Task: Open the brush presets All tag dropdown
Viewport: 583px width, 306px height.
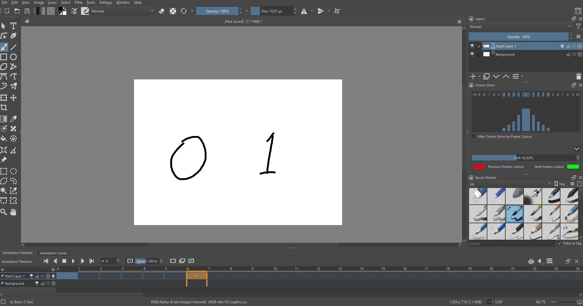Action: [510, 184]
